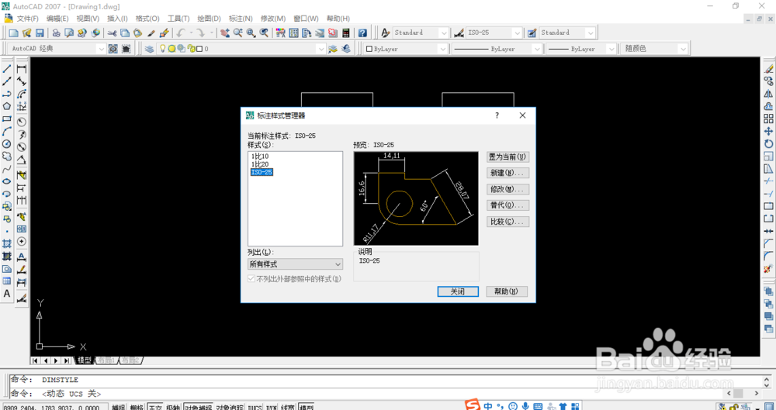The width and height of the screenshot is (776, 410).
Task: Select the Erase modify tool
Action: (768, 69)
